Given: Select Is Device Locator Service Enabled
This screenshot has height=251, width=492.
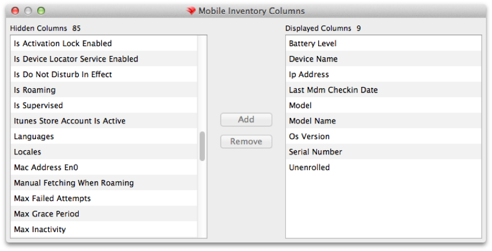Looking at the screenshot, I should click(104, 59).
